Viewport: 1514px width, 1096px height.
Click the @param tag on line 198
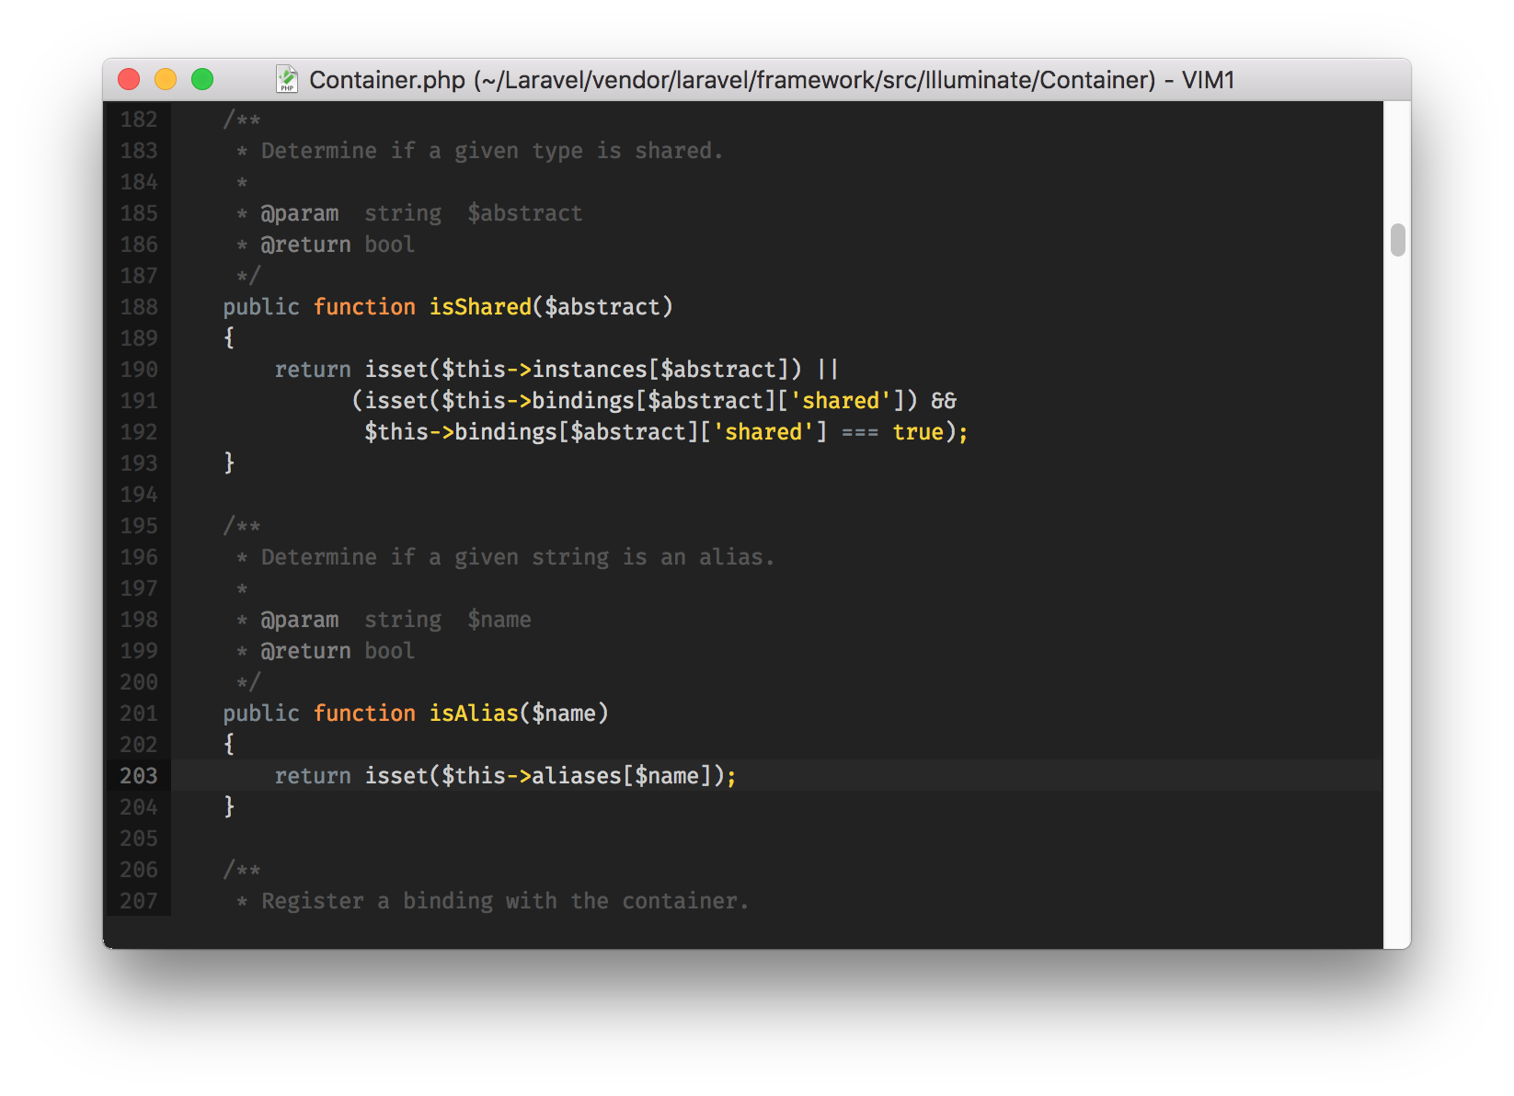300,620
